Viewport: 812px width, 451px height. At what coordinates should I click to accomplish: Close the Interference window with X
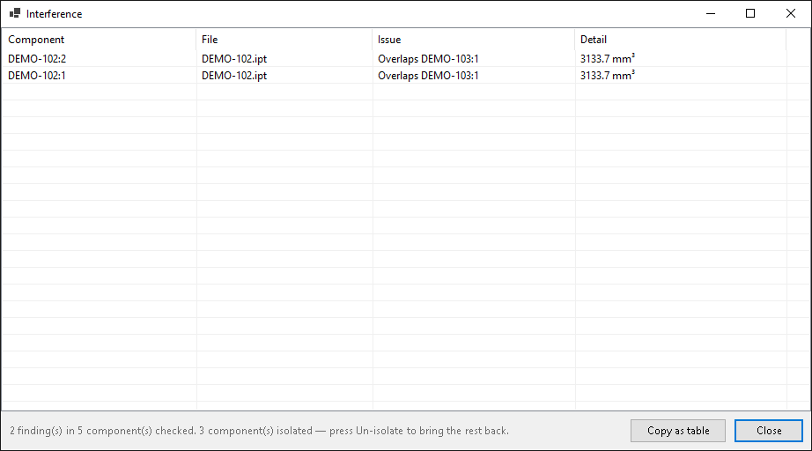(790, 13)
